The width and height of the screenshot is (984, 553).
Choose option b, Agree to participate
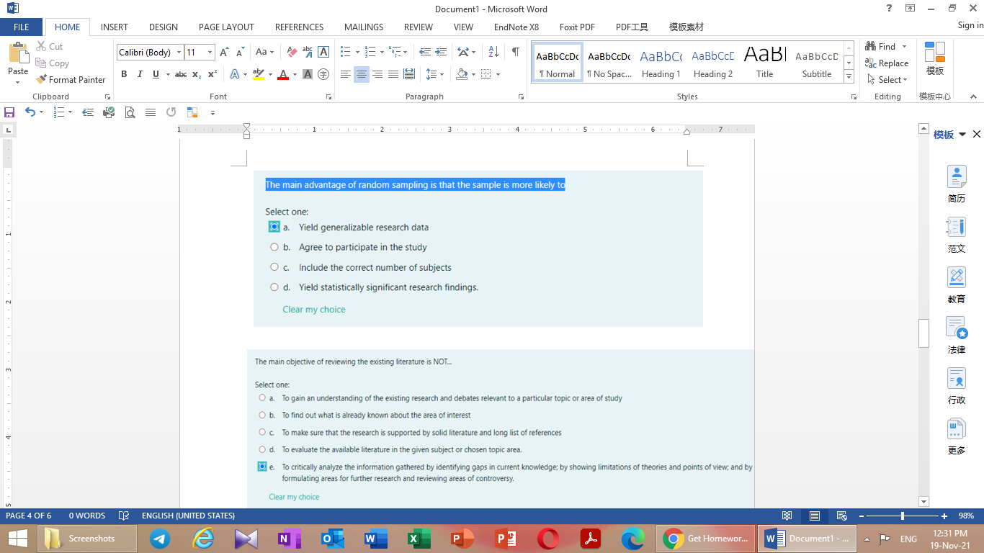tap(274, 246)
